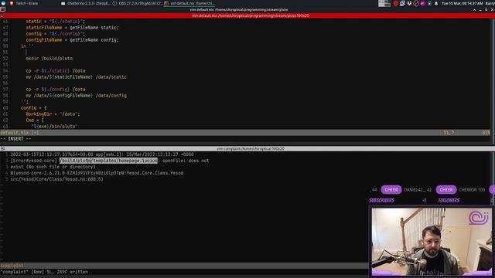Roll up window with caret button
The height and width of the screenshot is (278, 495).
pos(474,10)
